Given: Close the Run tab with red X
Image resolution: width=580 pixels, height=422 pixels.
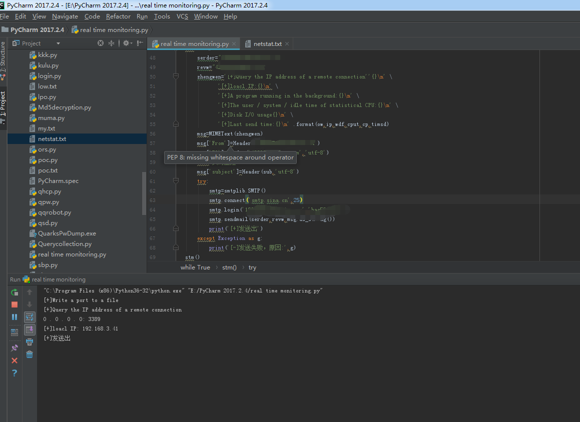Looking at the screenshot, I should 15,360.
